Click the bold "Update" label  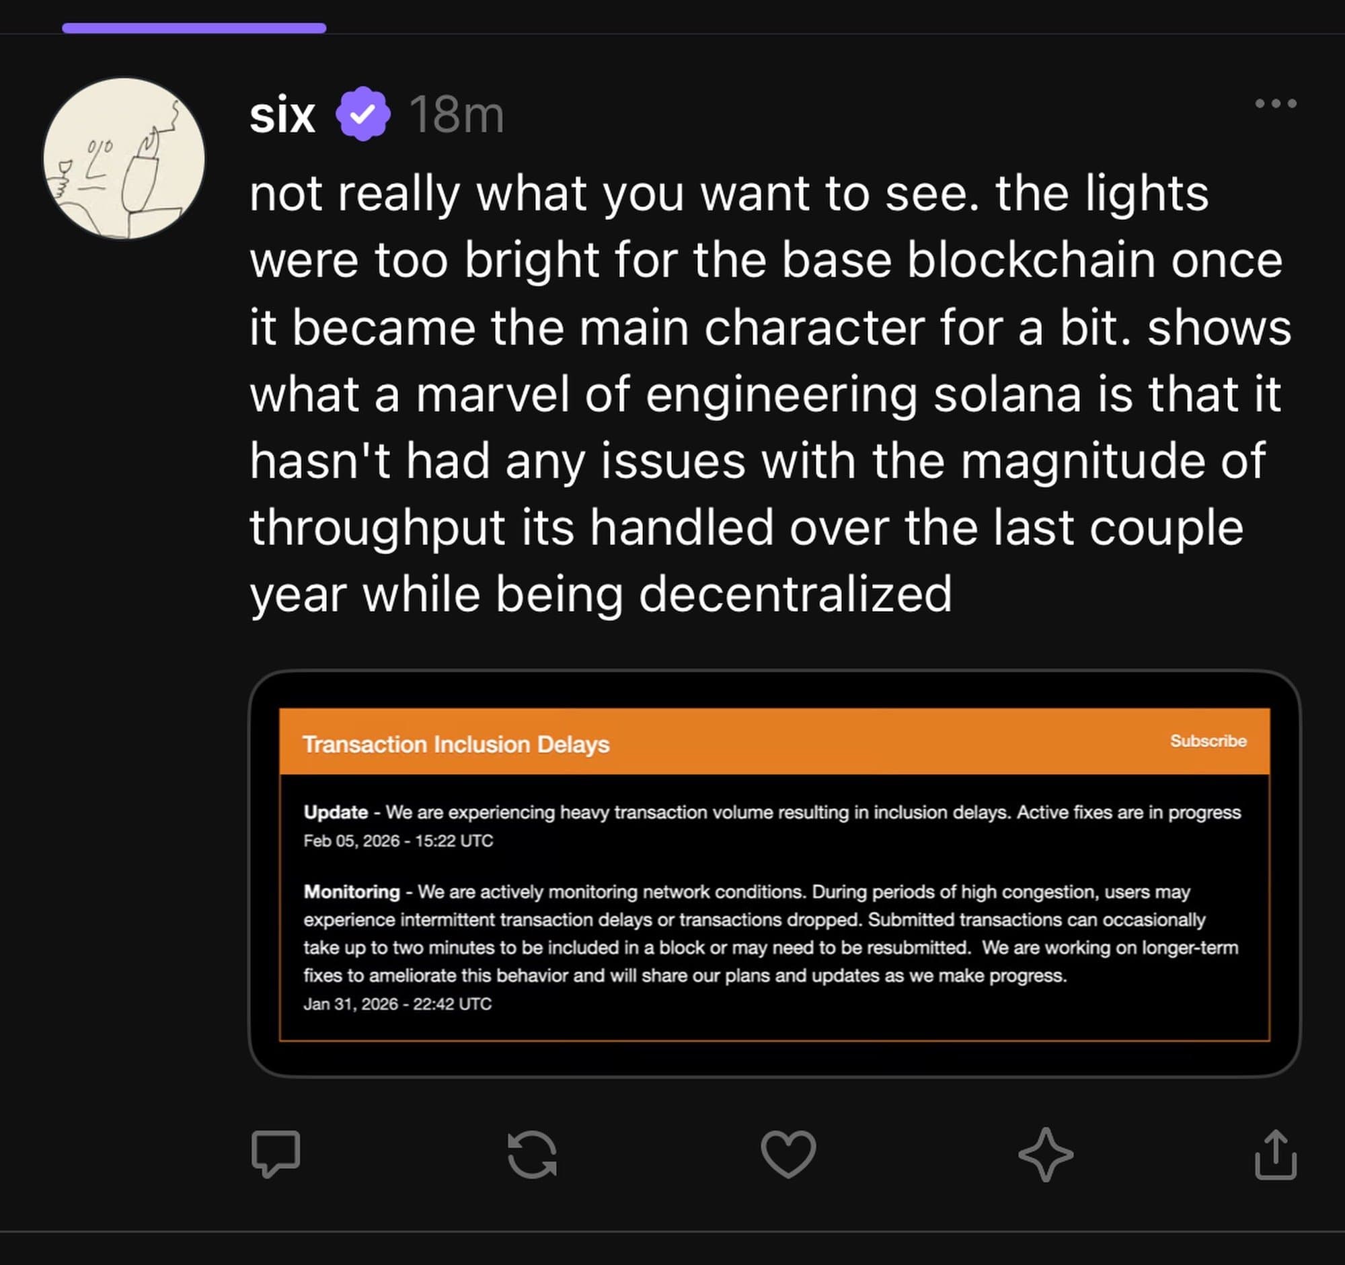pyautogui.click(x=336, y=812)
